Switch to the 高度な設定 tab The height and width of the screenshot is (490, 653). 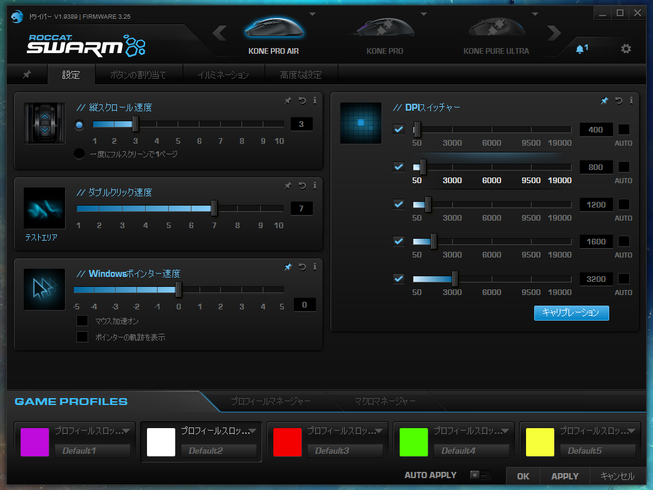(301, 74)
